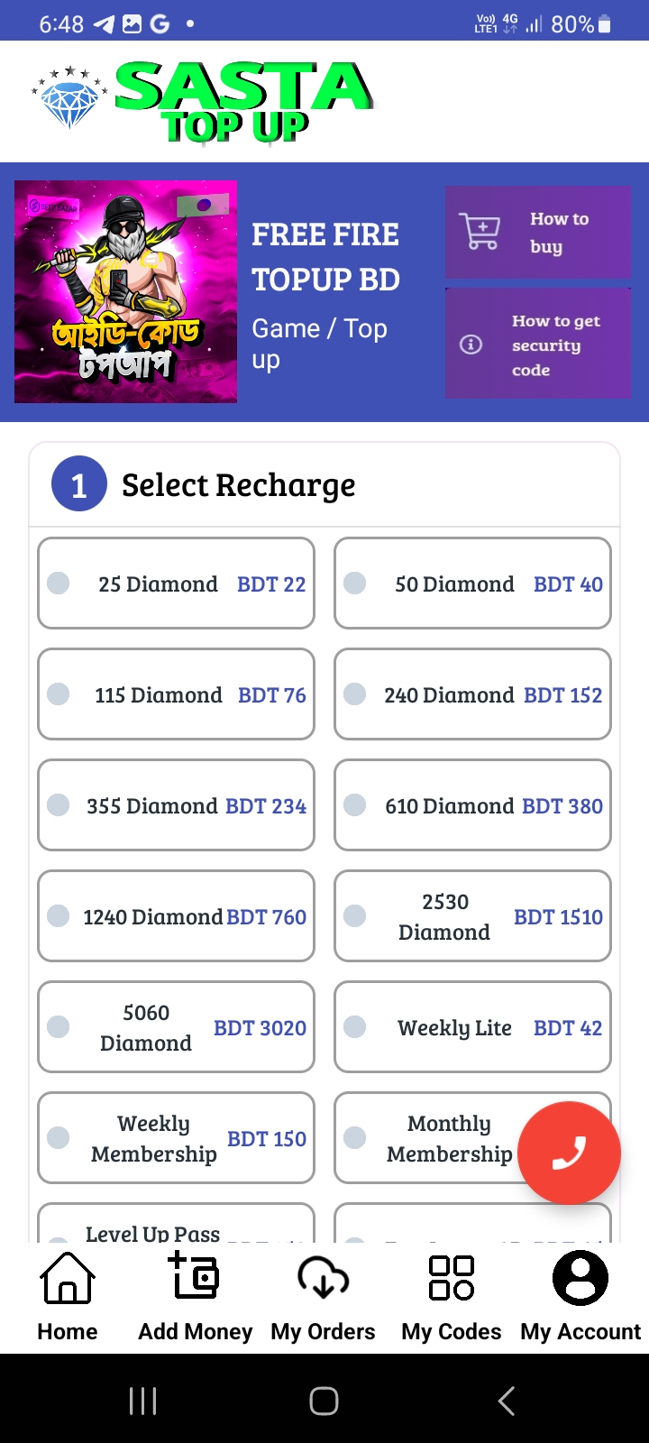Open My Orders download cloud icon
The image size is (649, 1443).
click(x=323, y=1278)
